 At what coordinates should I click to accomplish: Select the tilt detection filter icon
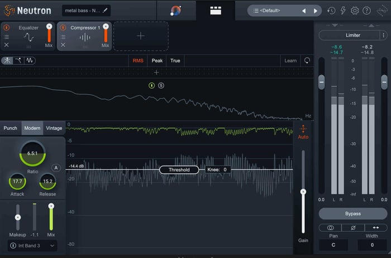30,60
